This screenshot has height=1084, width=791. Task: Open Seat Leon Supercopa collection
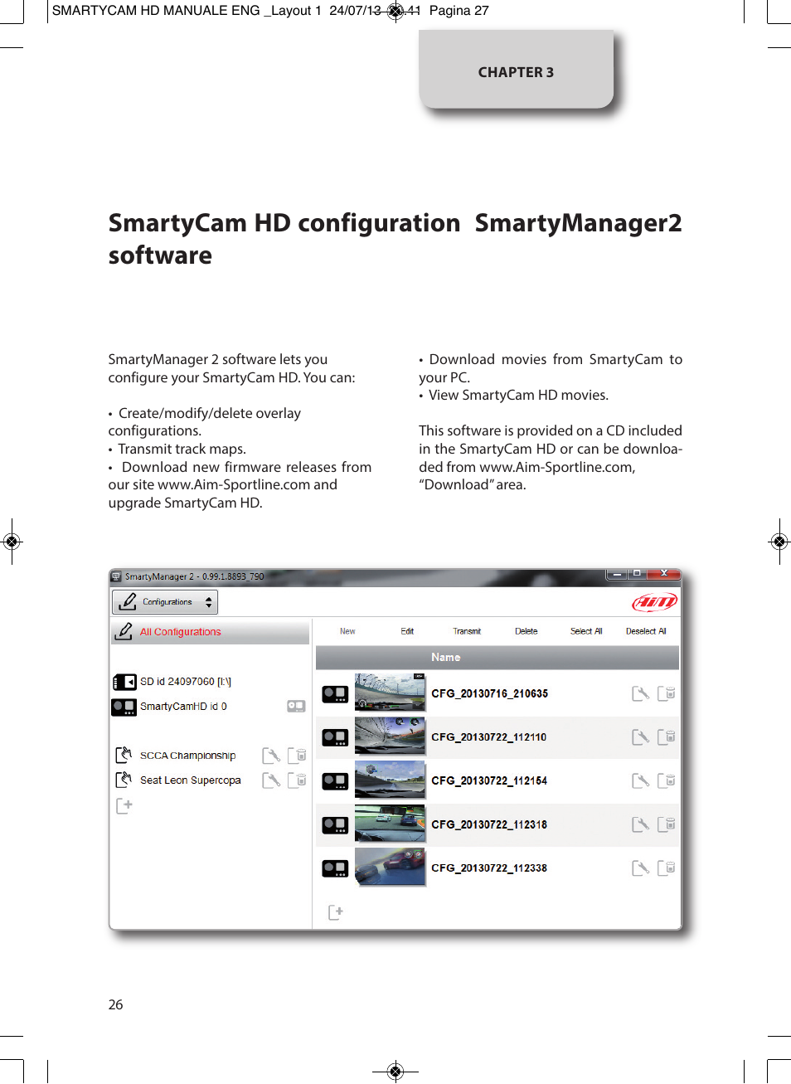click(x=191, y=780)
